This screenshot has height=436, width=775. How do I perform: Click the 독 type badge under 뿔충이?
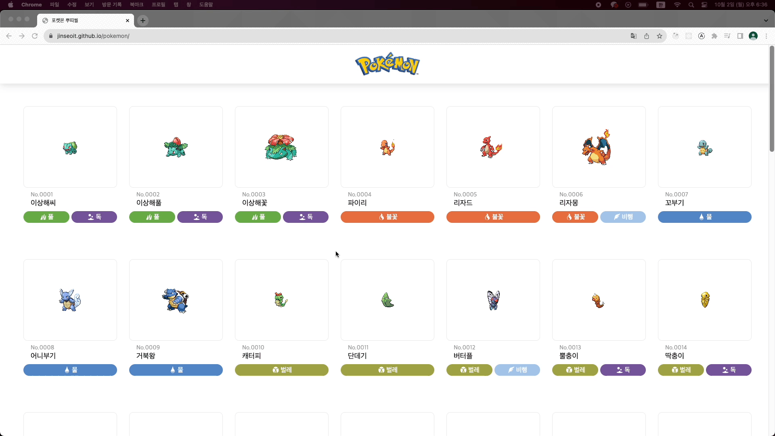(x=623, y=370)
